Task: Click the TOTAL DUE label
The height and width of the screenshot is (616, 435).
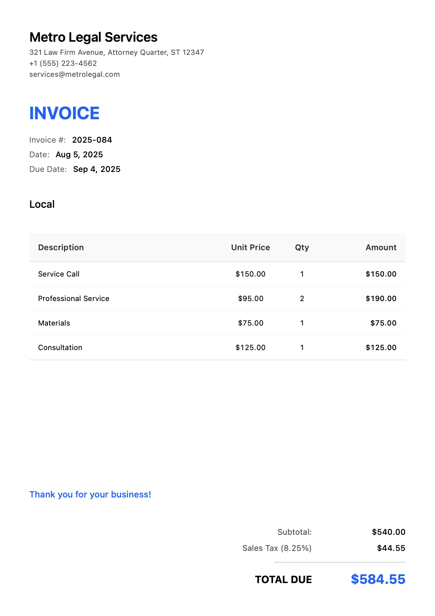Action: point(283,579)
